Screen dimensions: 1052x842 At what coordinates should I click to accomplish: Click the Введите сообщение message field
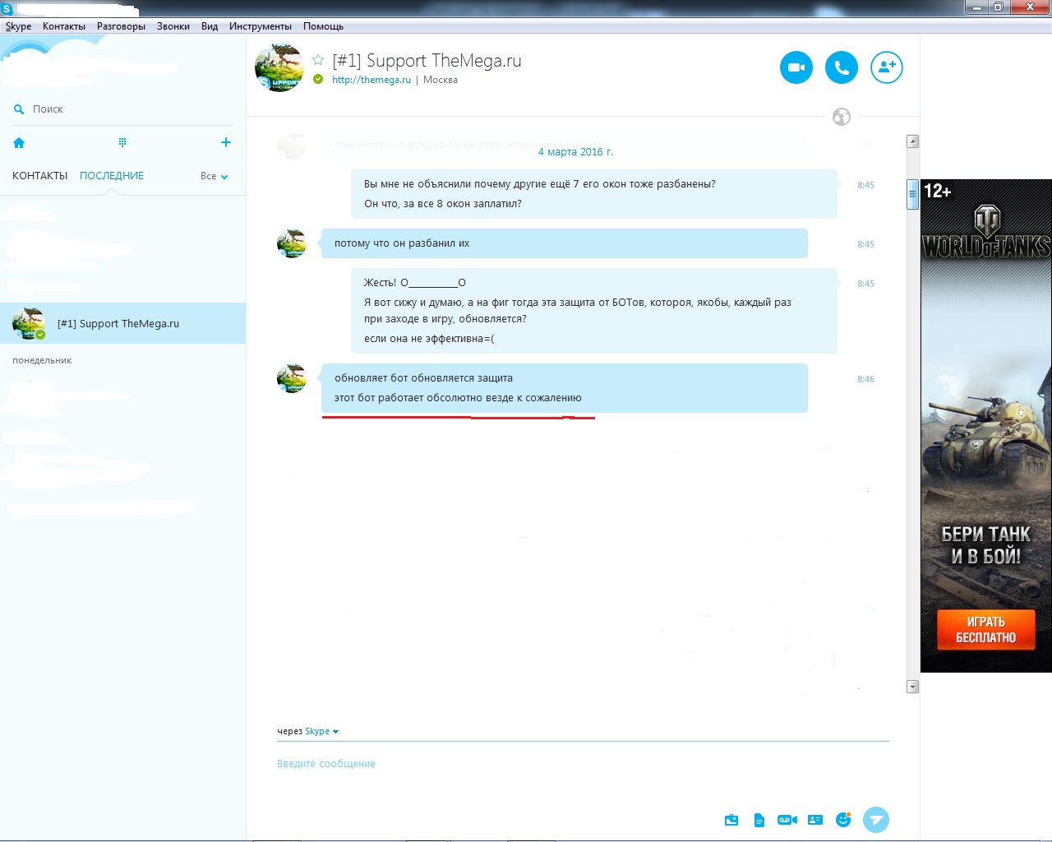pyautogui.click(x=583, y=764)
